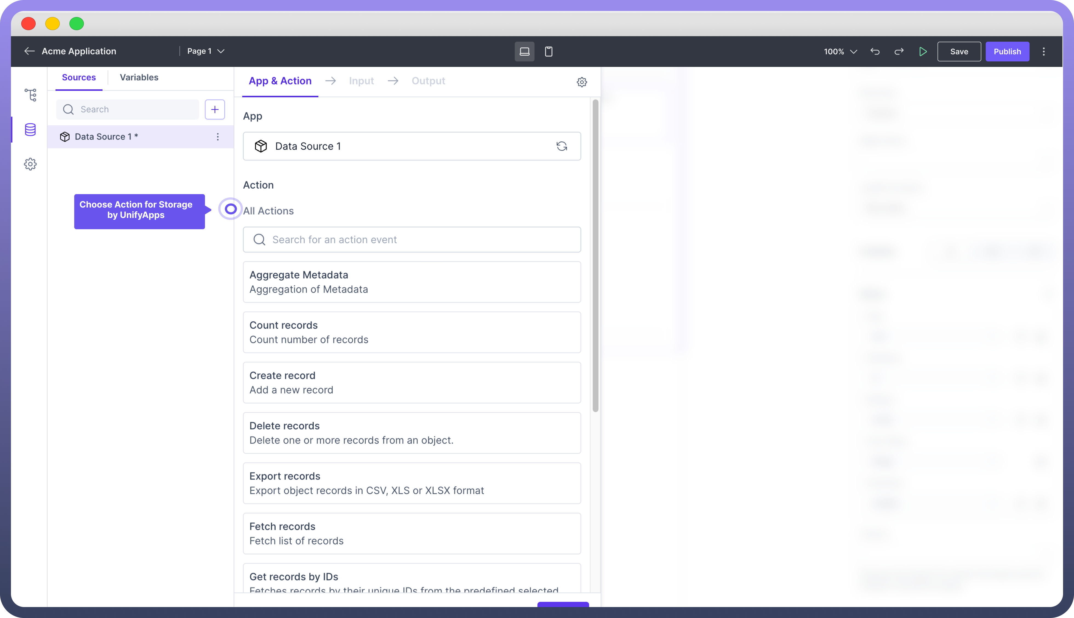Switch to desktop view layout
This screenshot has width=1074, height=618.
coord(524,52)
